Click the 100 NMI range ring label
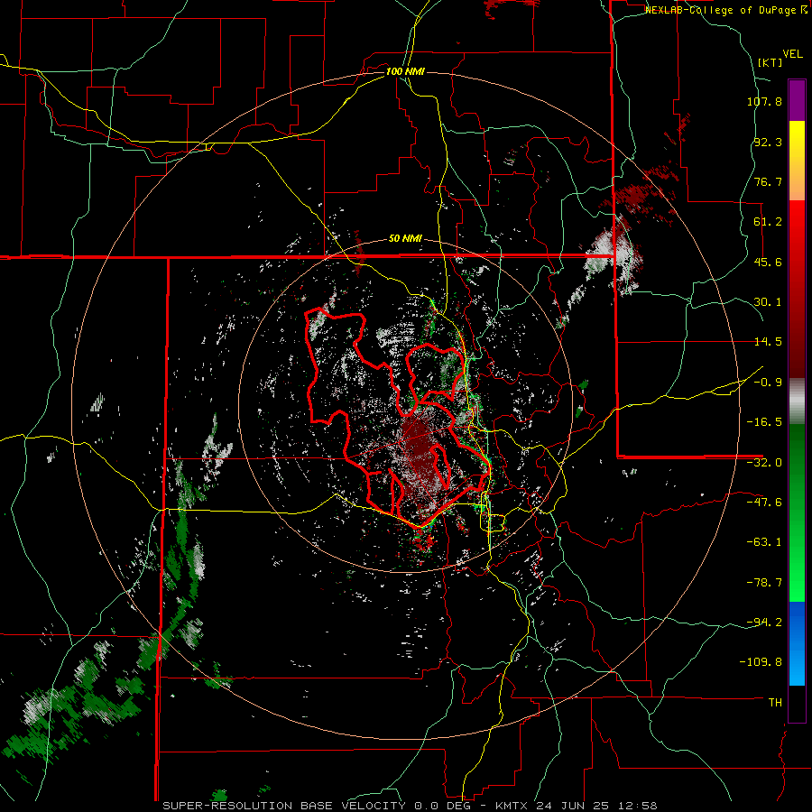 click(x=405, y=71)
